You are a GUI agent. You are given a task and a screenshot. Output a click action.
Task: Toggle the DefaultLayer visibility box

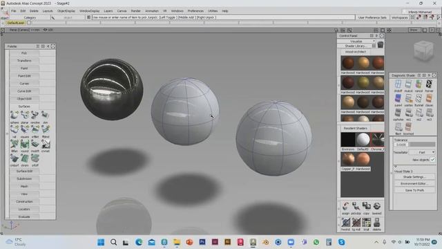click(29, 23)
